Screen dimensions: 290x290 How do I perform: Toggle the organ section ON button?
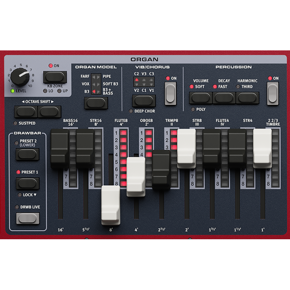pyautogui.click(x=55, y=77)
